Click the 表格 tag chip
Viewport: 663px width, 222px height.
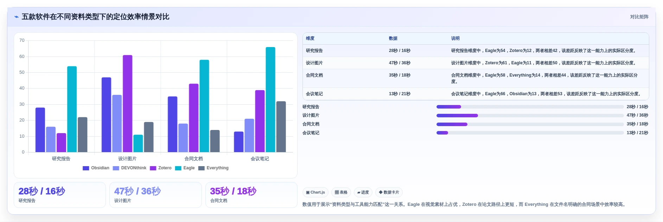(341, 192)
